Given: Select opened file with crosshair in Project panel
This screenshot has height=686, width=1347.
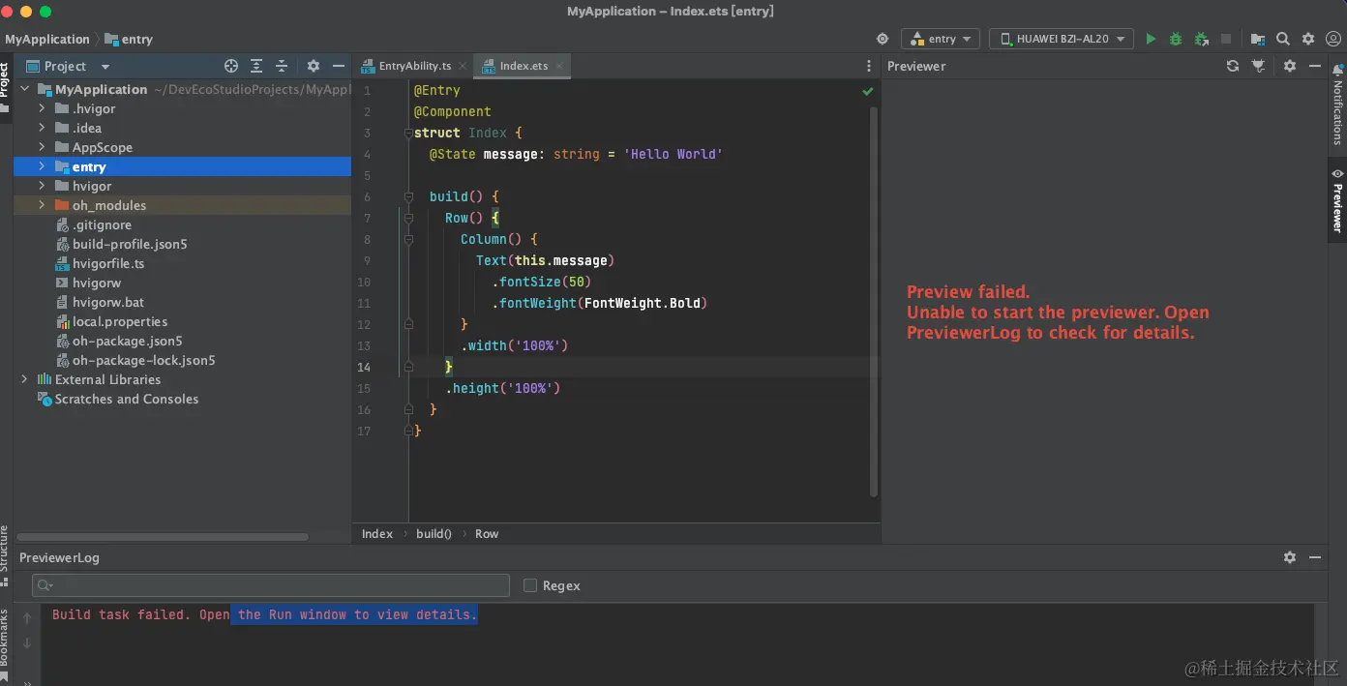Looking at the screenshot, I should (x=231, y=66).
